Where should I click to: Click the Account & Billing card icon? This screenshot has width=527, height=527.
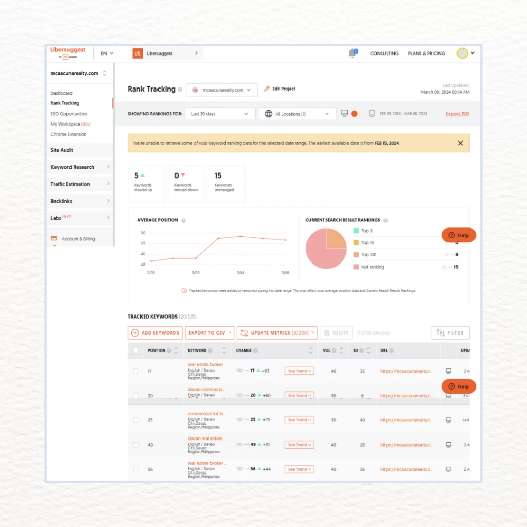(54, 238)
